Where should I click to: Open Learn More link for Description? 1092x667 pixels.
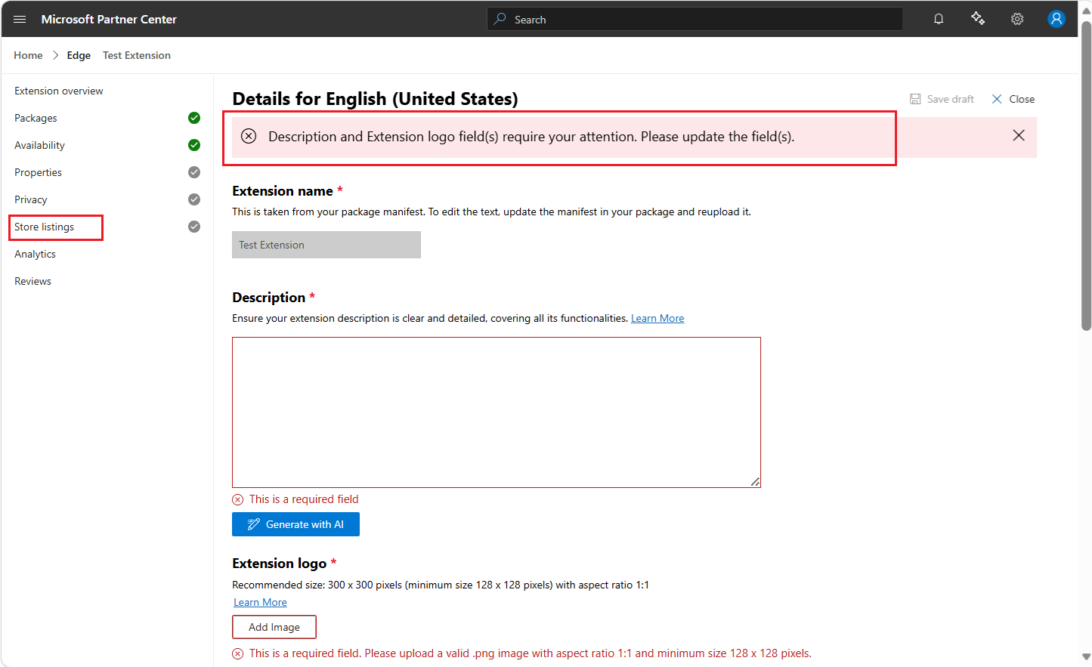657,318
